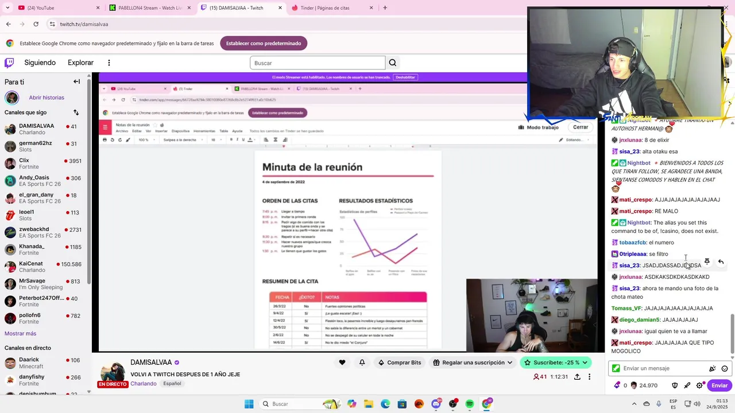Click the channel points avatar icon
735x413 pixels.
click(x=634, y=385)
